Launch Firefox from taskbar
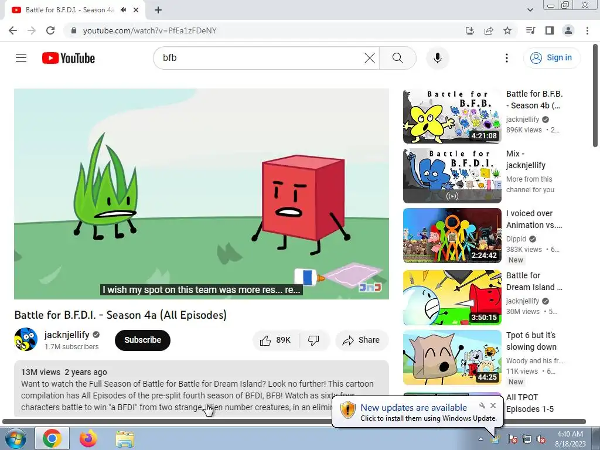The height and width of the screenshot is (450, 600). coord(88,438)
